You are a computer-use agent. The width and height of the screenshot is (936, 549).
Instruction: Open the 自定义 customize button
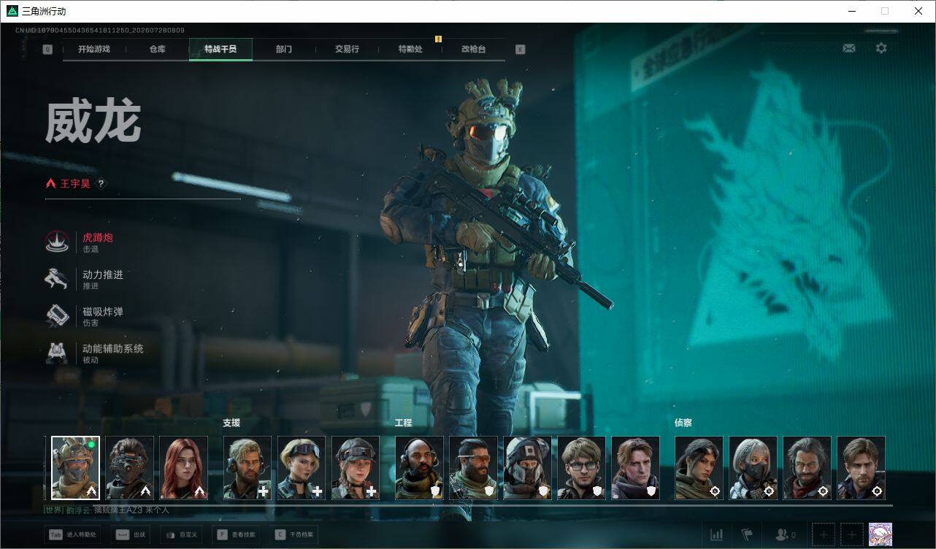[180, 534]
